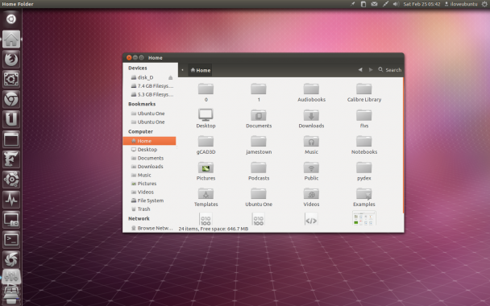Go to Documents in the sidebar

pos(147,158)
